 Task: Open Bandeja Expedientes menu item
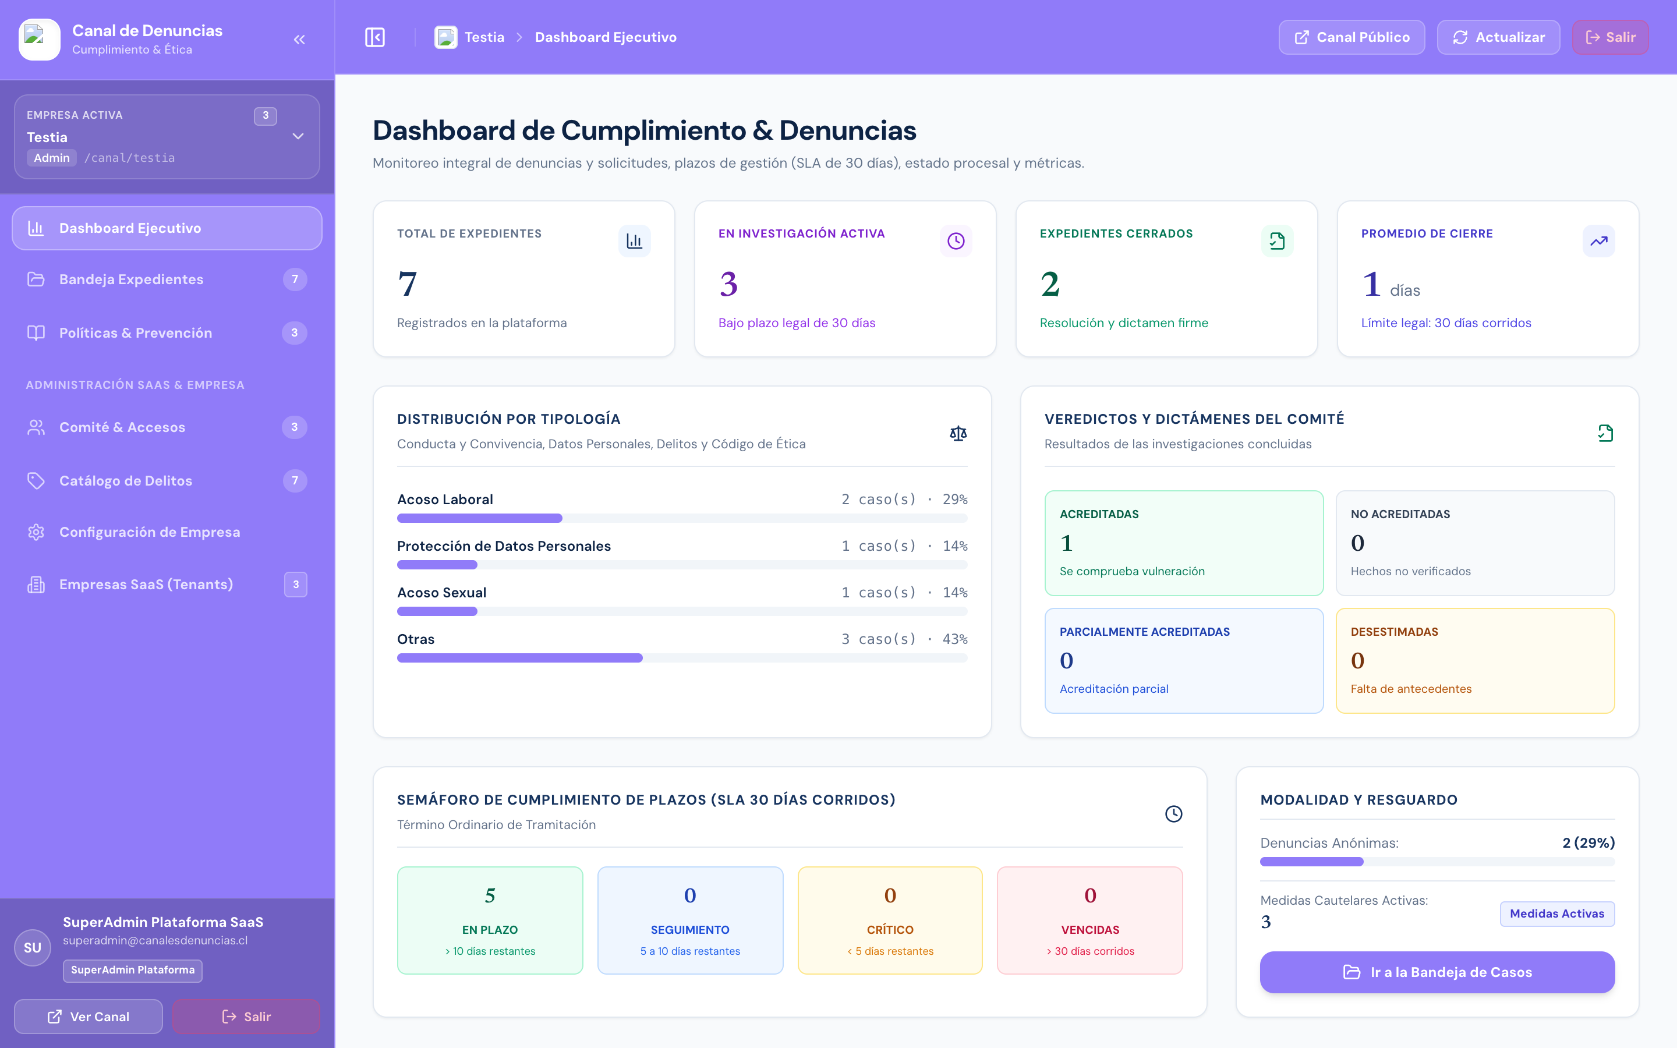pyautogui.click(x=167, y=279)
